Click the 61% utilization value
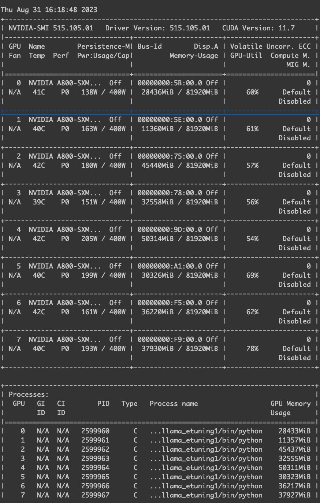320x503 pixels. pos(252,129)
